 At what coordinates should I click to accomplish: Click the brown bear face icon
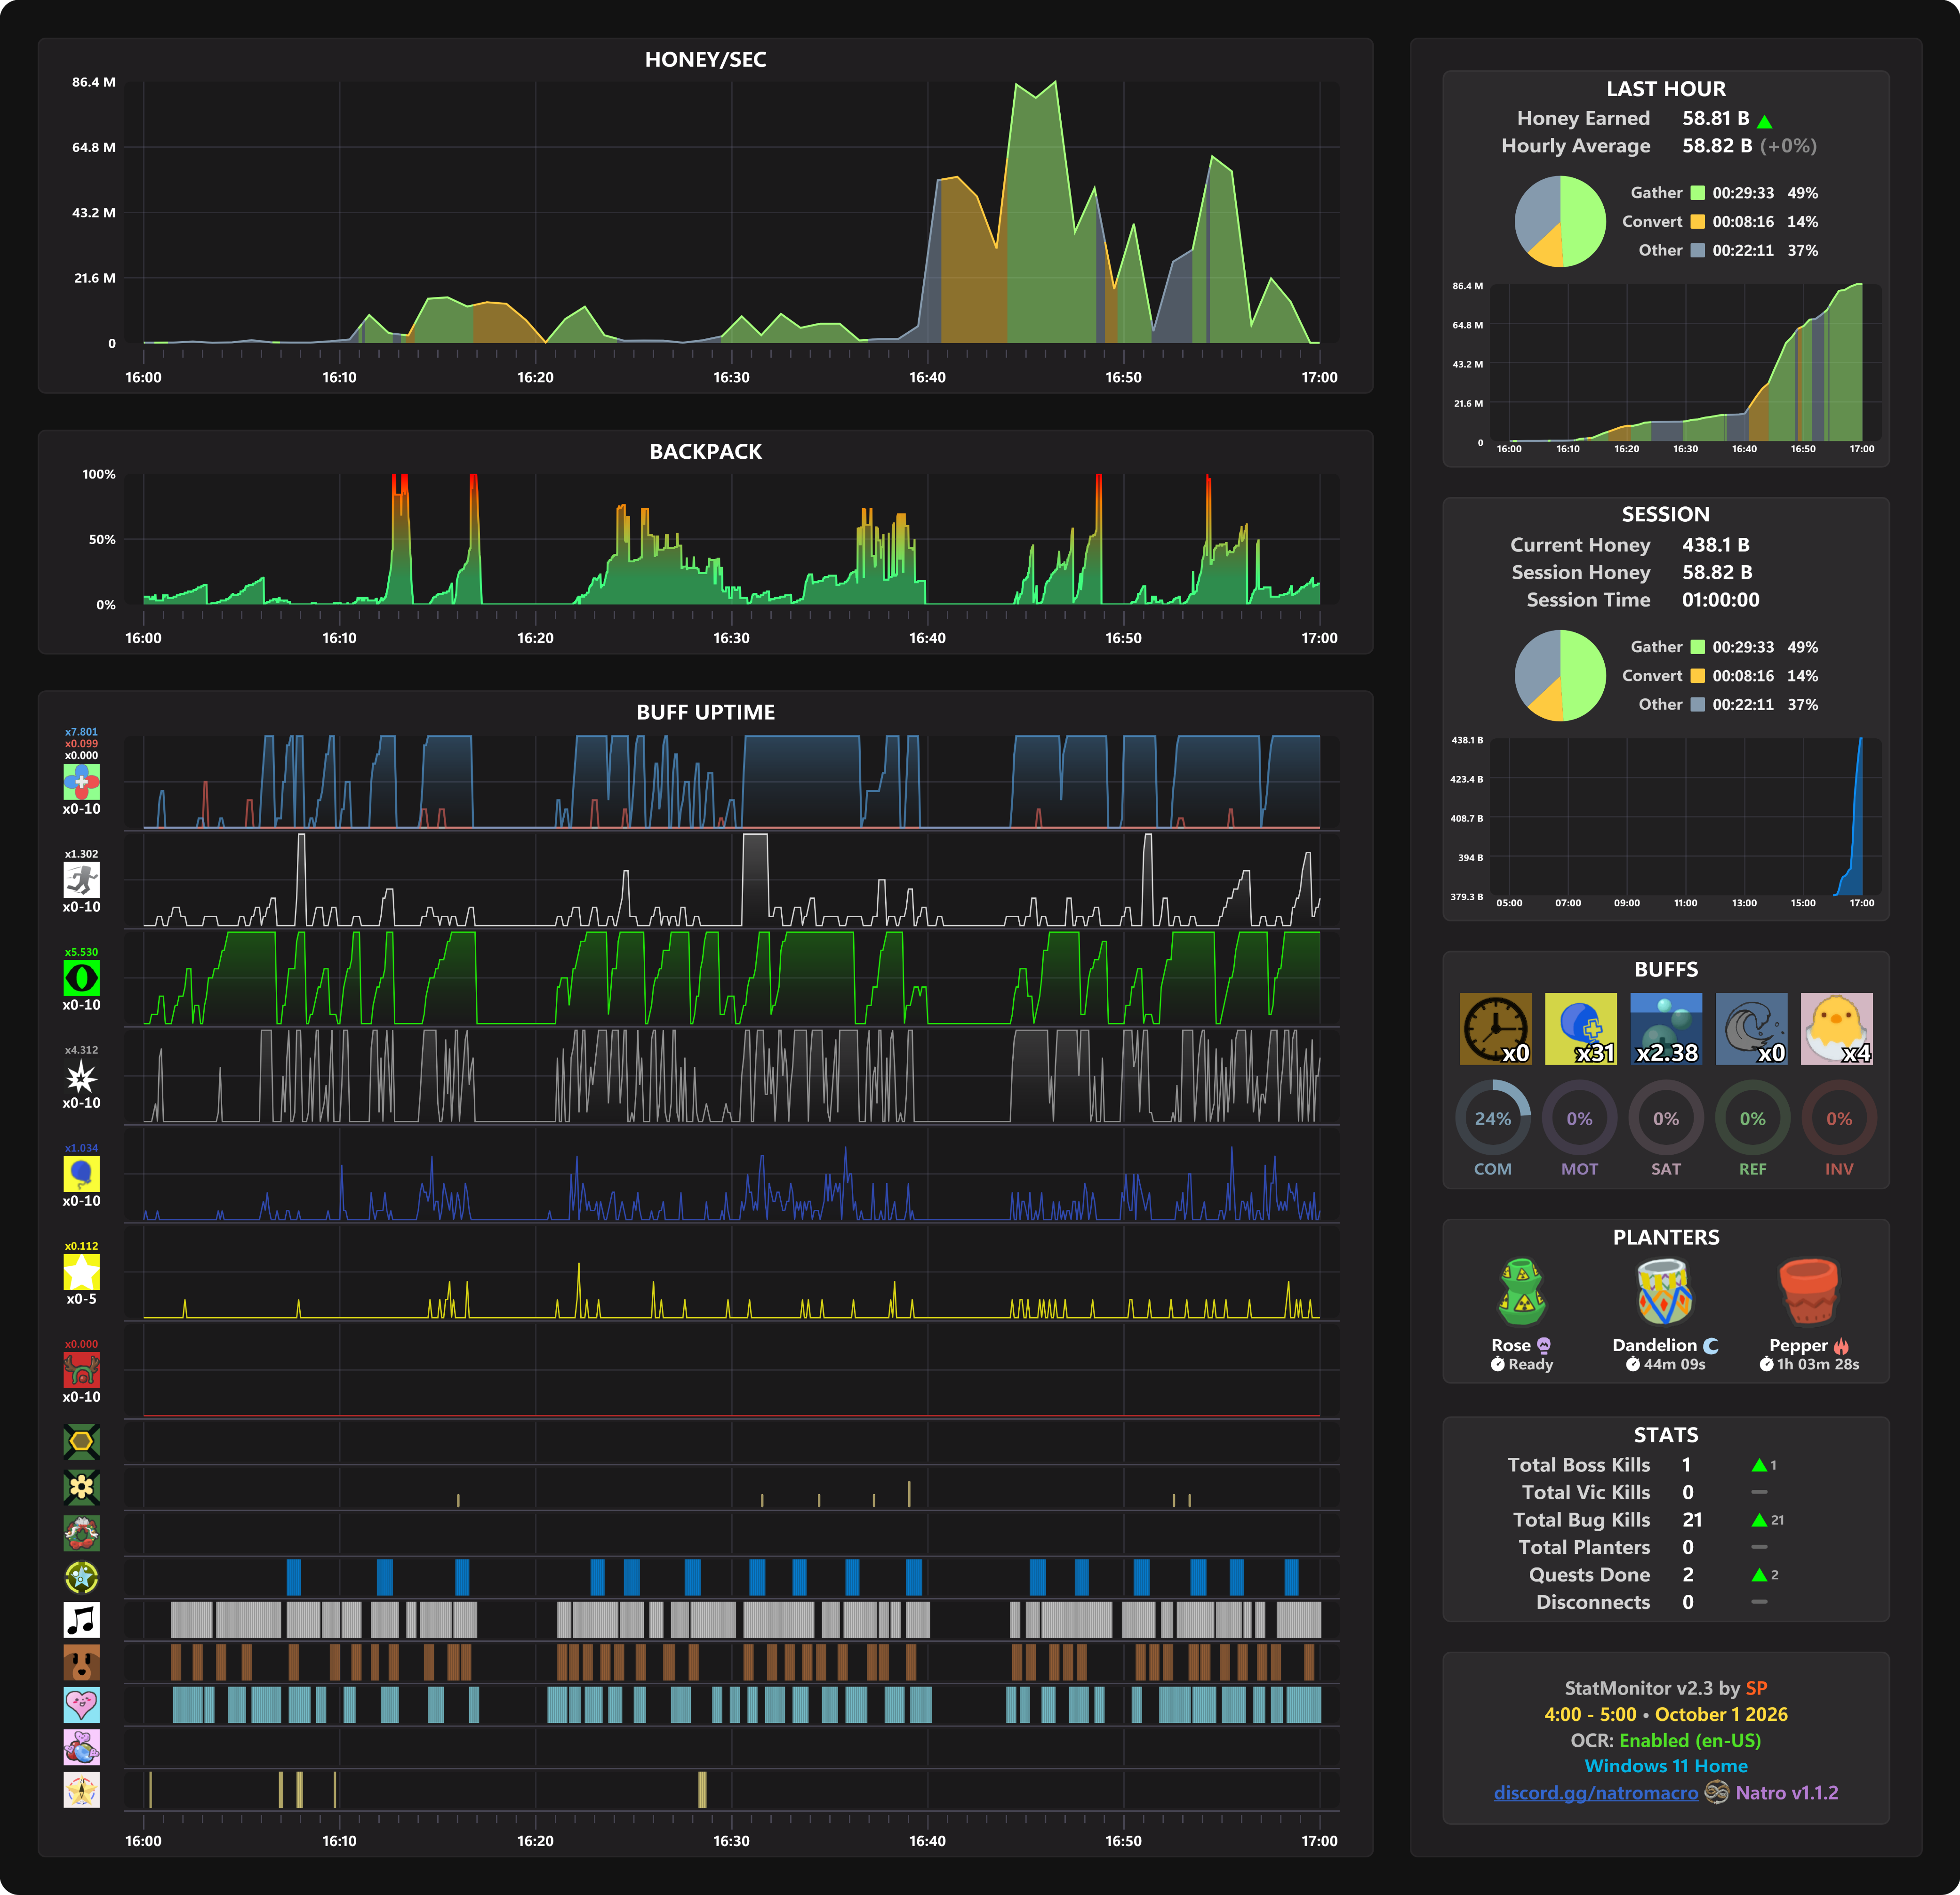[81, 1663]
